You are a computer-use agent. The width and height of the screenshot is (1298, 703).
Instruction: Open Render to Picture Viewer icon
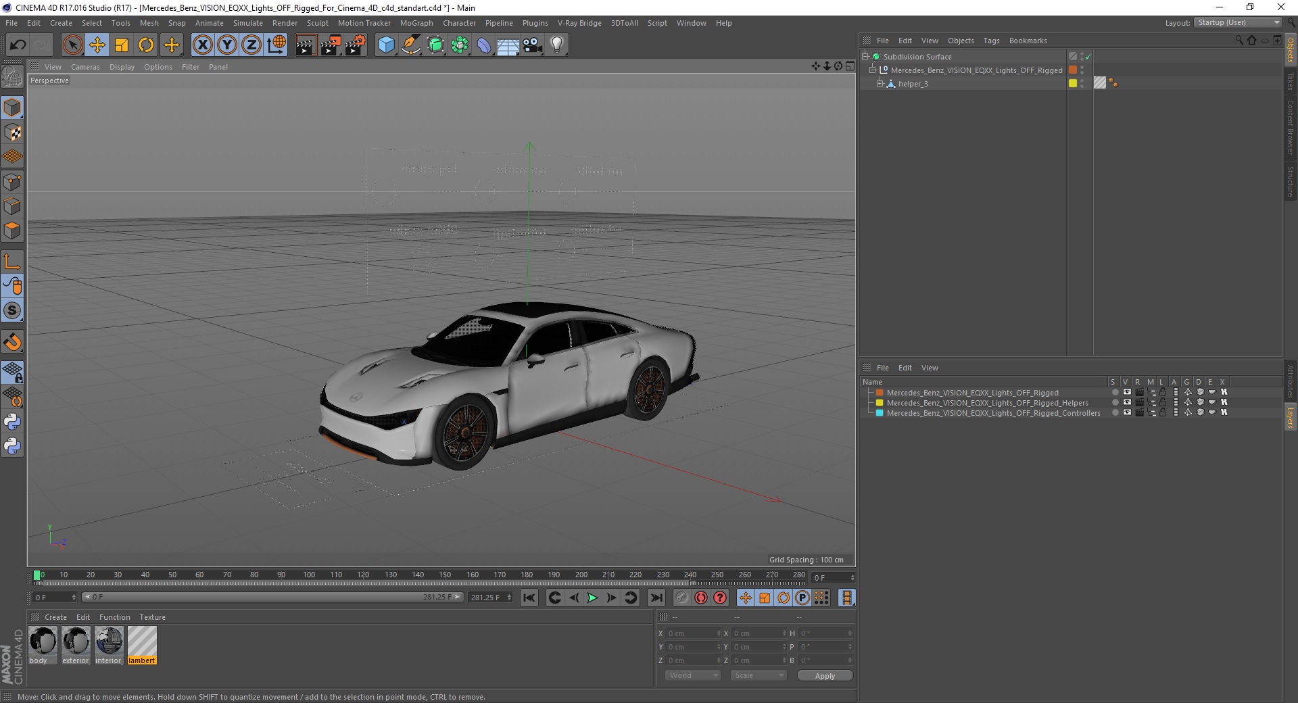pyautogui.click(x=331, y=45)
